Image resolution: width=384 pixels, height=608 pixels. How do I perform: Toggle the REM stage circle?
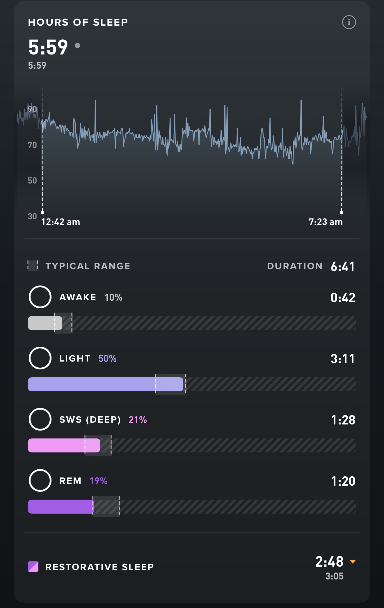pyautogui.click(x=40, y=480)
